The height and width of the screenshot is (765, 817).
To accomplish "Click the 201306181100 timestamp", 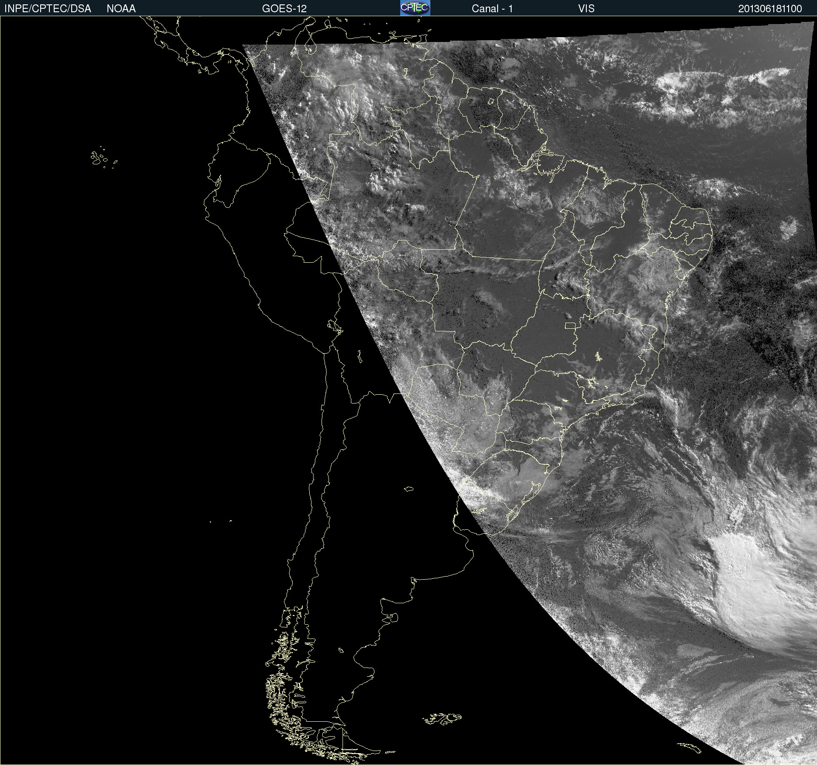I will click(770, 9).
